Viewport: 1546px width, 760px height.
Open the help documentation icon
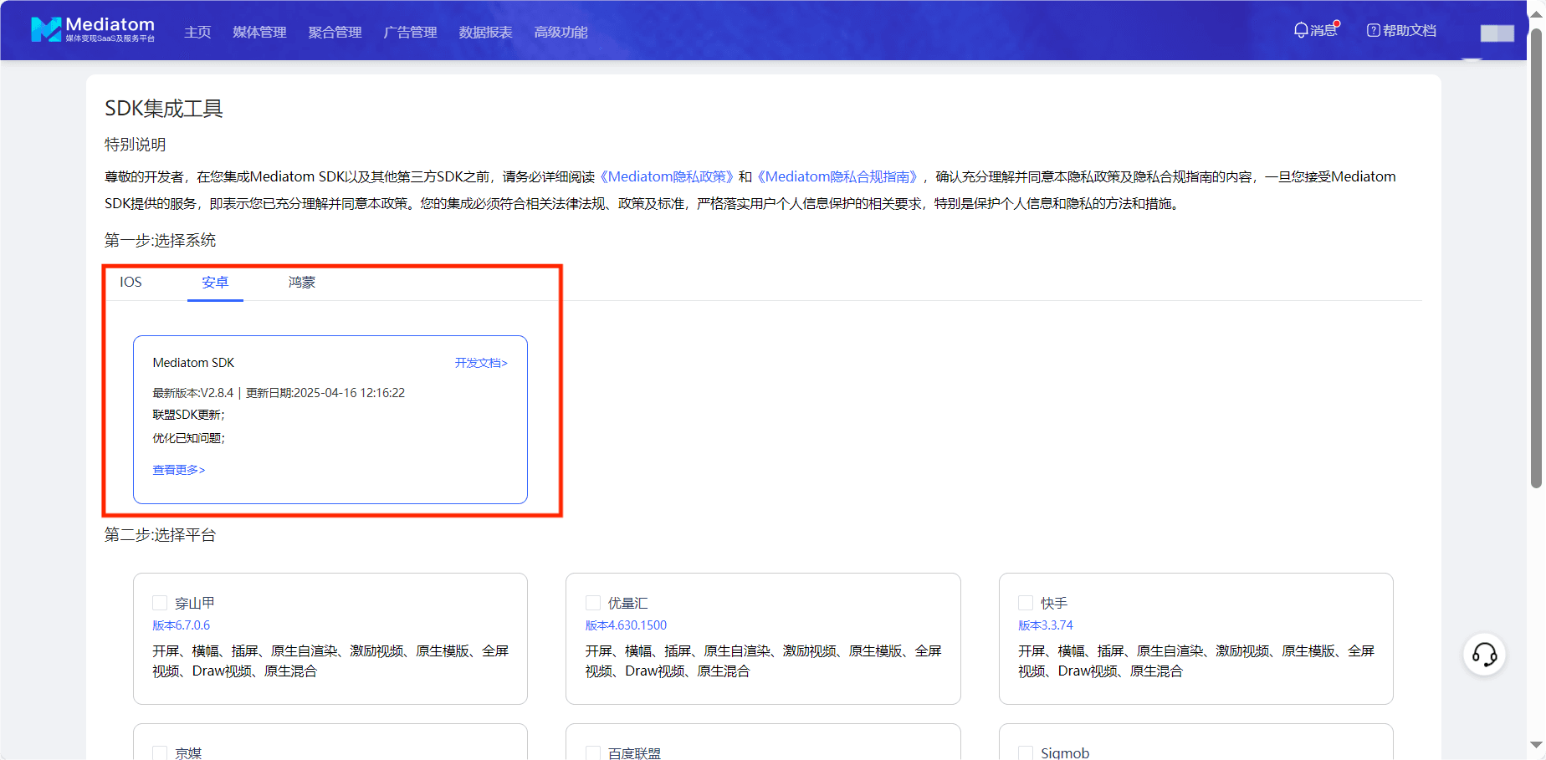pyautogui.click(x=1373, y=30)
